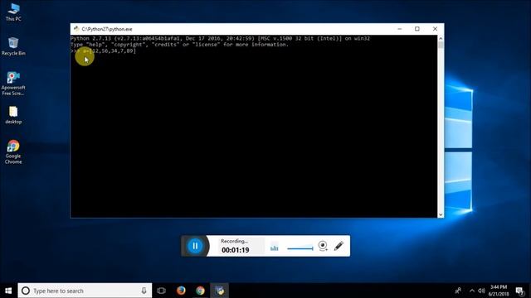Maximize the Python console window
The width and height of the screenshot is (531, 298).
pos(417,29)
